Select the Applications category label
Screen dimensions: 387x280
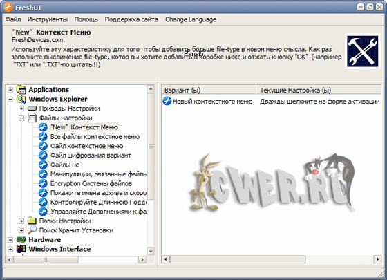point(48,90)
